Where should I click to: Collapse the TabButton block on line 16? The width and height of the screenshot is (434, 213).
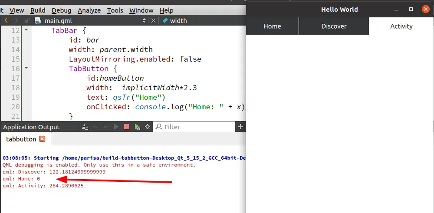26,68
